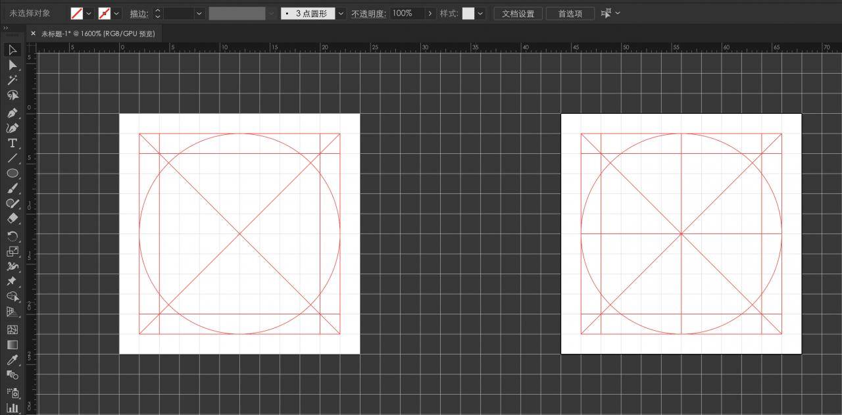Click the 文档设置 button

[x=518, y=13]
